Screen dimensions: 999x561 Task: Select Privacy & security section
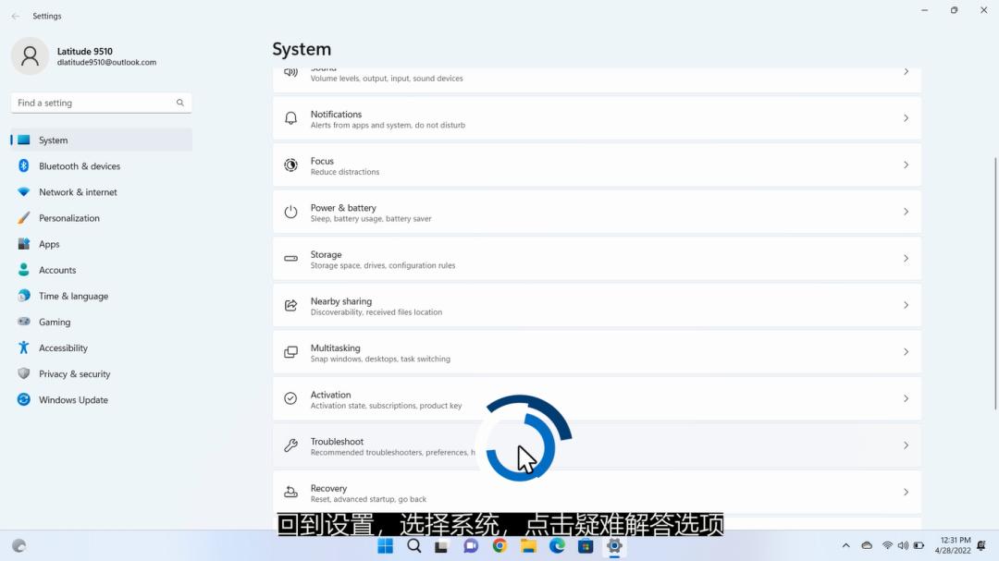tap(74, 373)
